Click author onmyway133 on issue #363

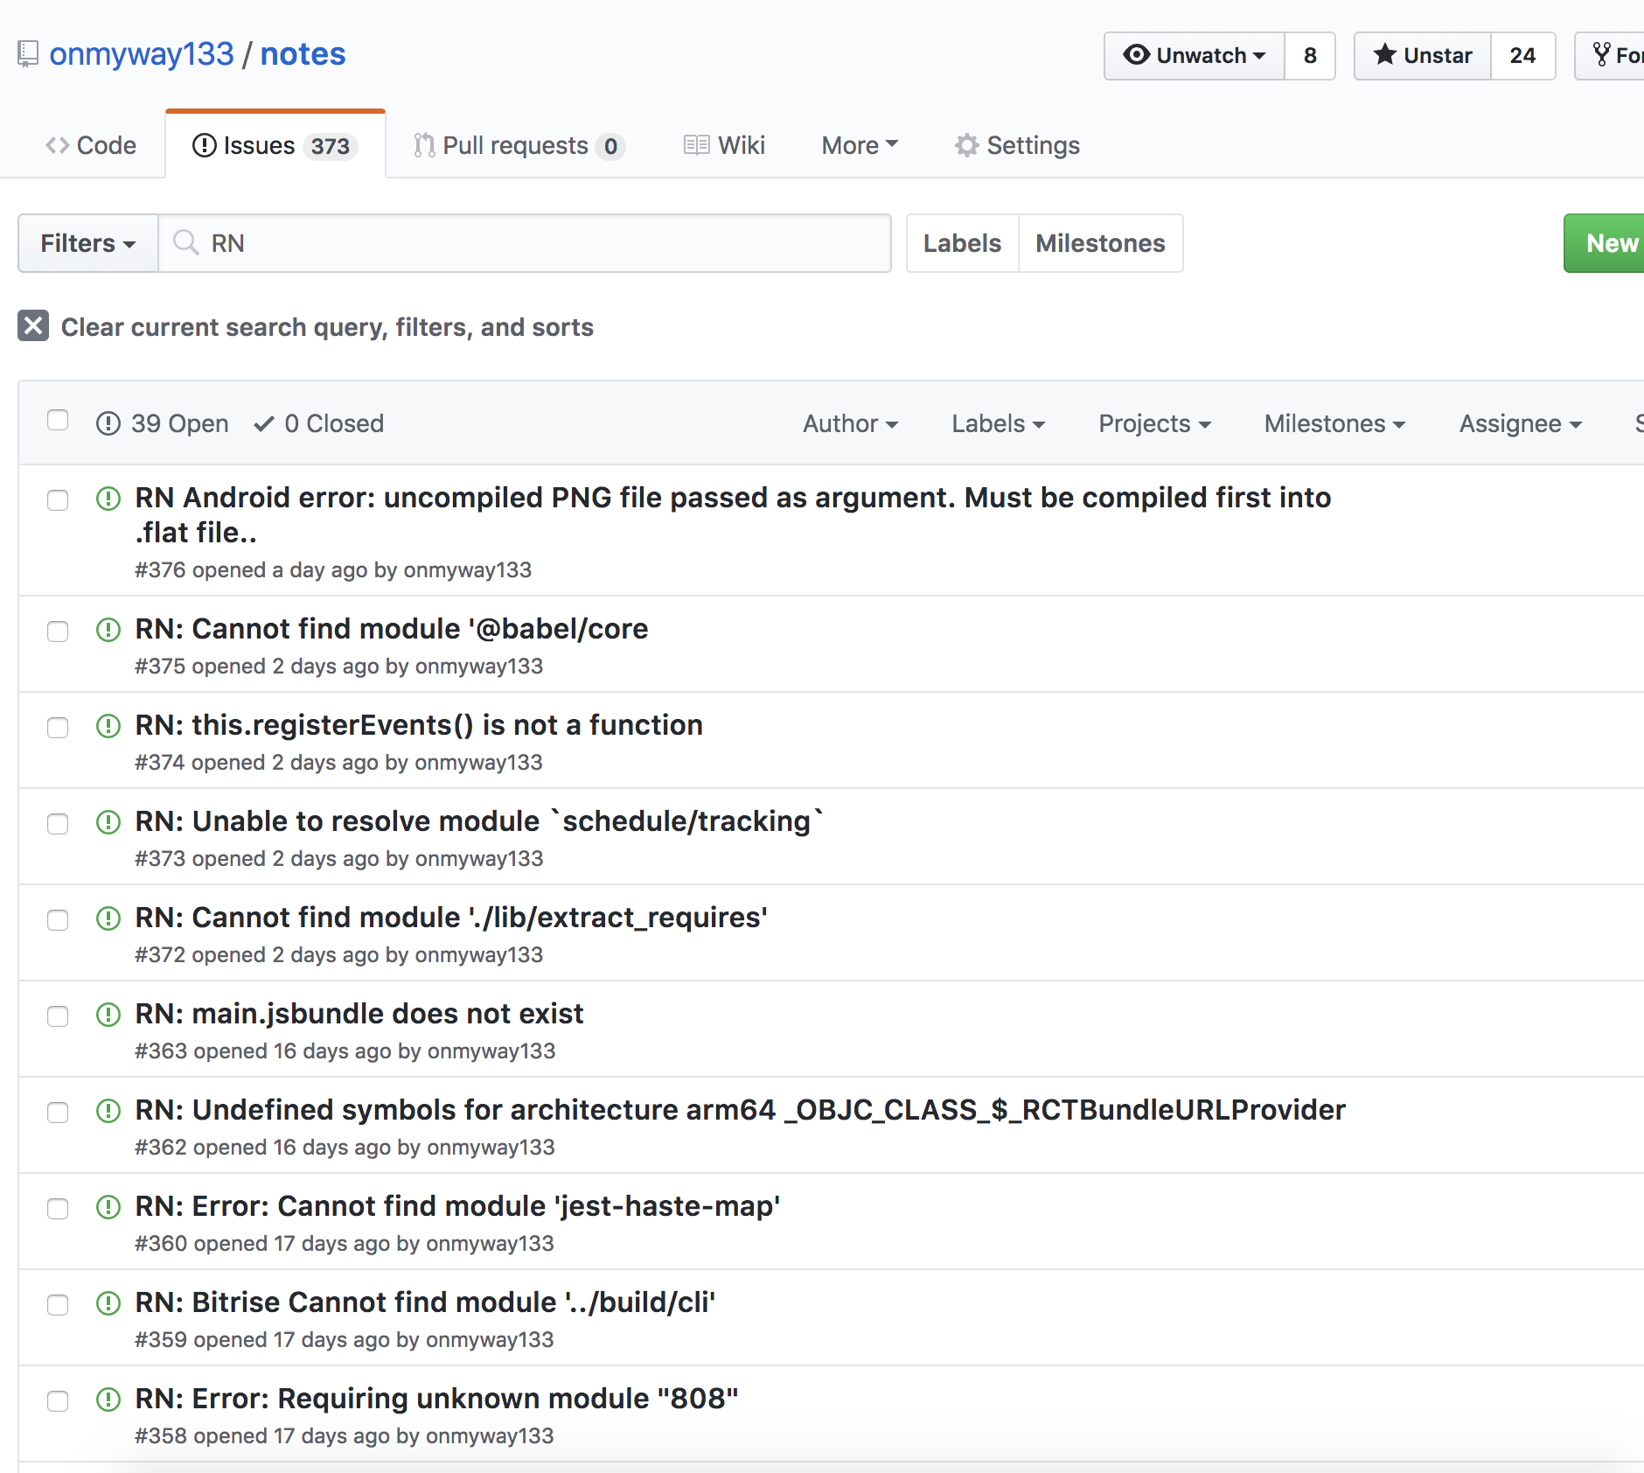tap(491, 1051)
